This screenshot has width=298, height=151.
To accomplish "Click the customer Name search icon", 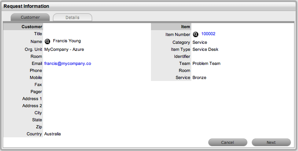I will coord(47,41).
